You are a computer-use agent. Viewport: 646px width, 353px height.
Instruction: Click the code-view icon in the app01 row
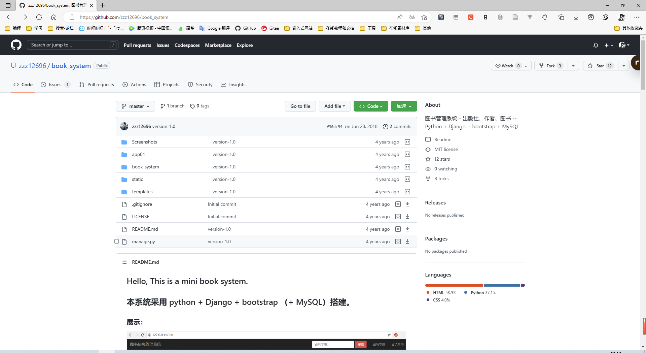pos(407,154)
